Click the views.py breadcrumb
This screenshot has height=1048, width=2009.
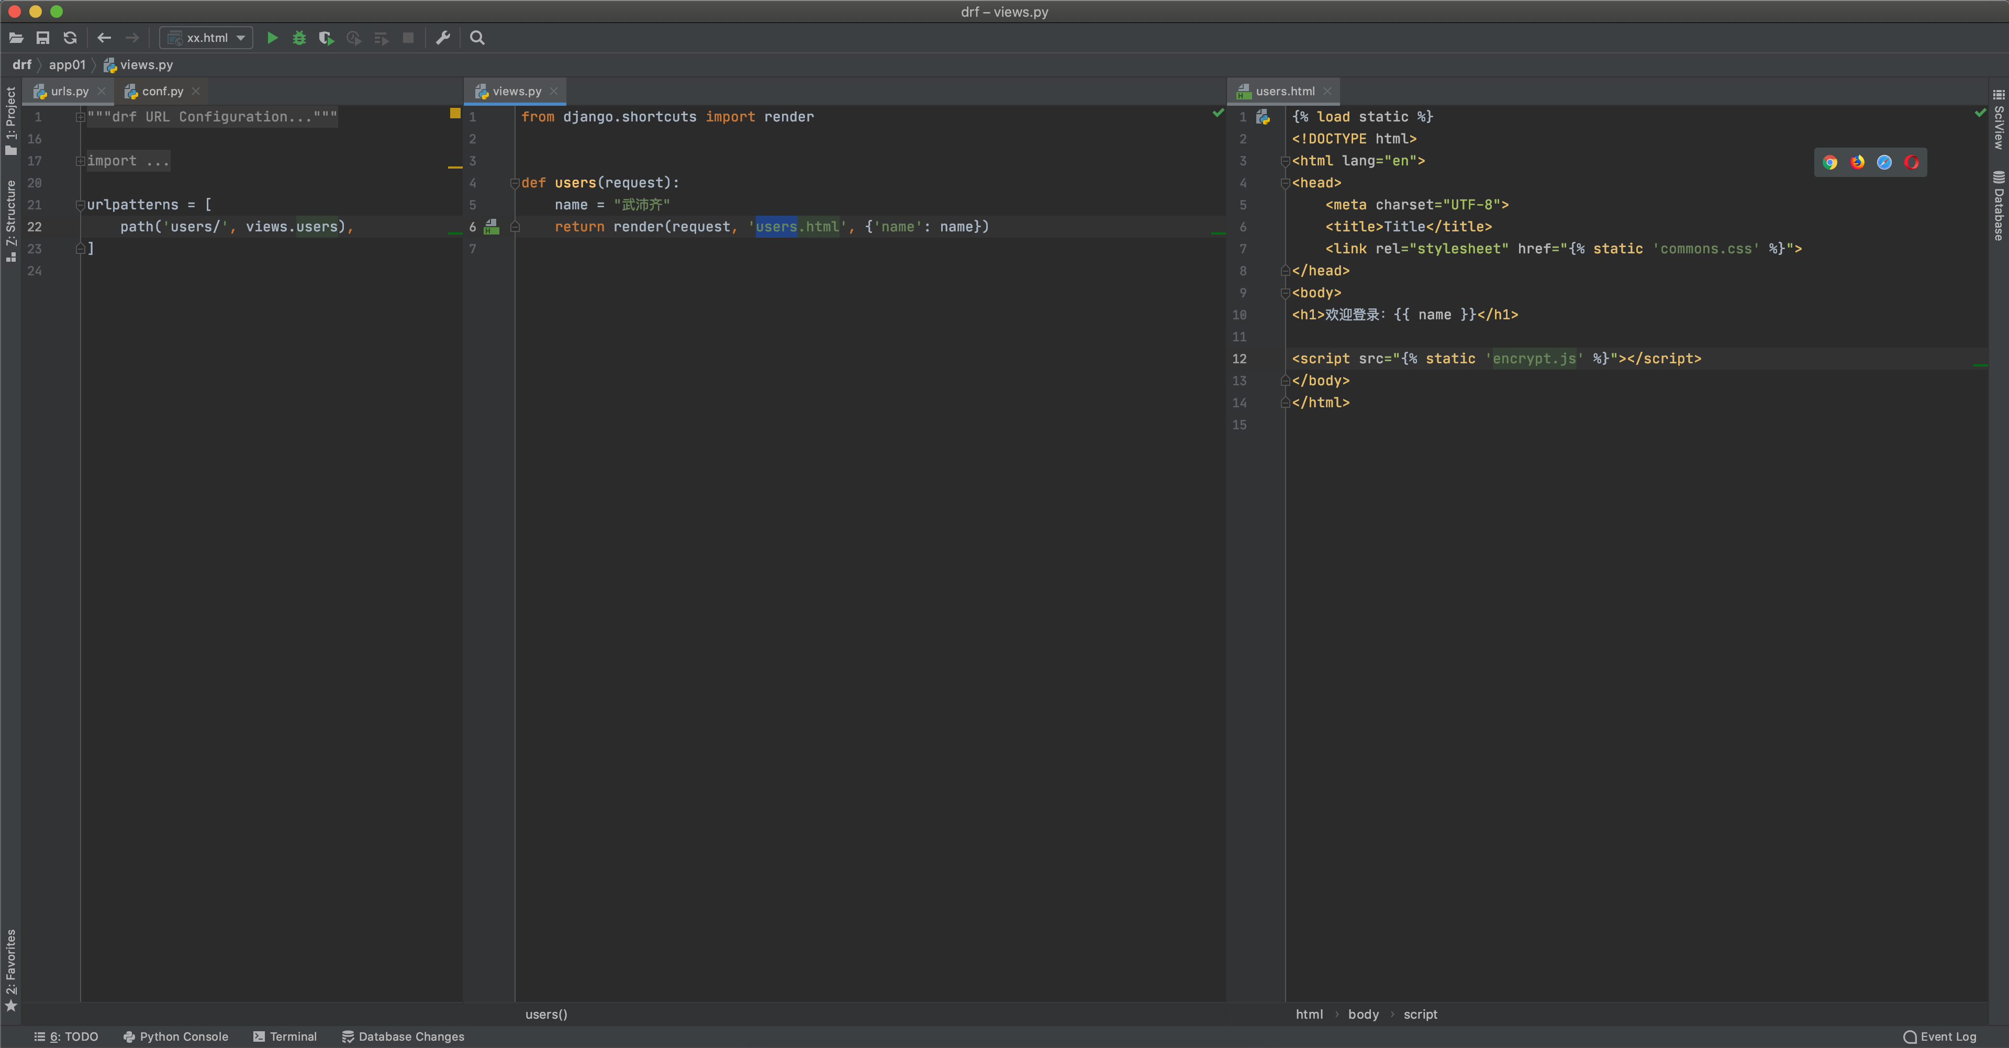coord(139,65)
